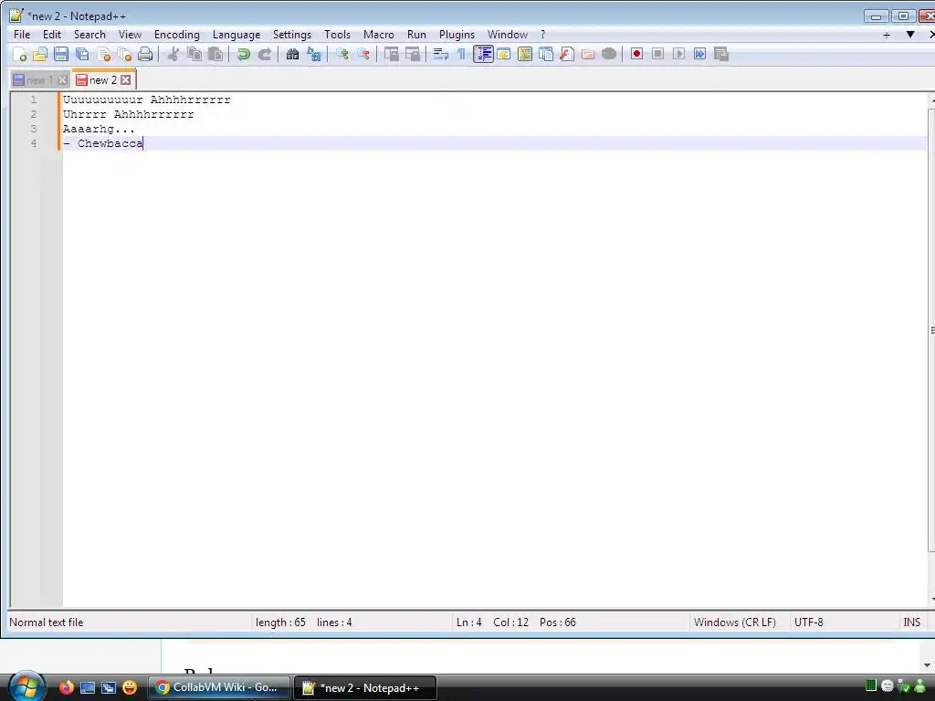This screenshot has height=701, width=935.
Task: Open the ? help menu
Action: 542,35
